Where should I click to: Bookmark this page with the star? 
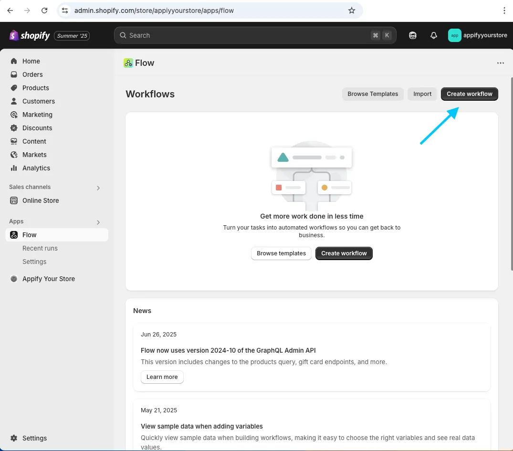[352, 10]
